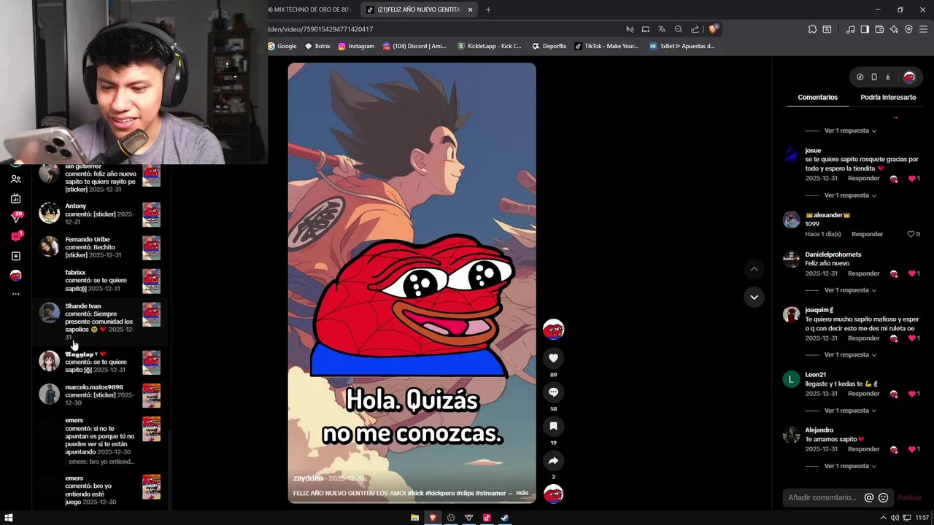The height and width of the screenshot is (525, 934).
Task: Like Danielelprohornets' comment heart
Action: click(x=911, y=273)
